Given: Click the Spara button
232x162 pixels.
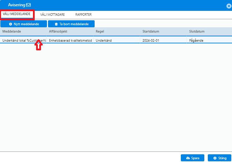Looking at the screenshot, I should (x=192, y=158).
